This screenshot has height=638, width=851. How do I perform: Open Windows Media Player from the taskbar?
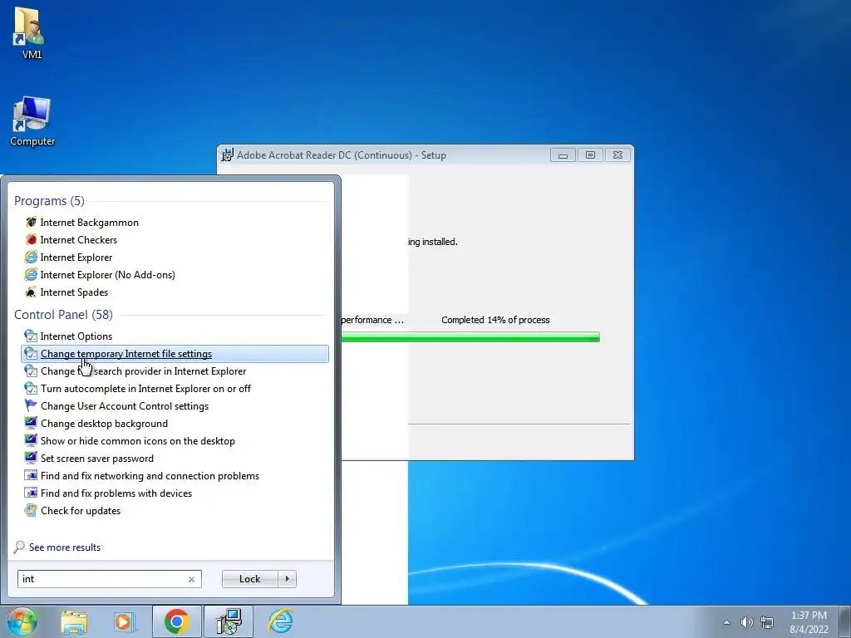tap(124, 621)
